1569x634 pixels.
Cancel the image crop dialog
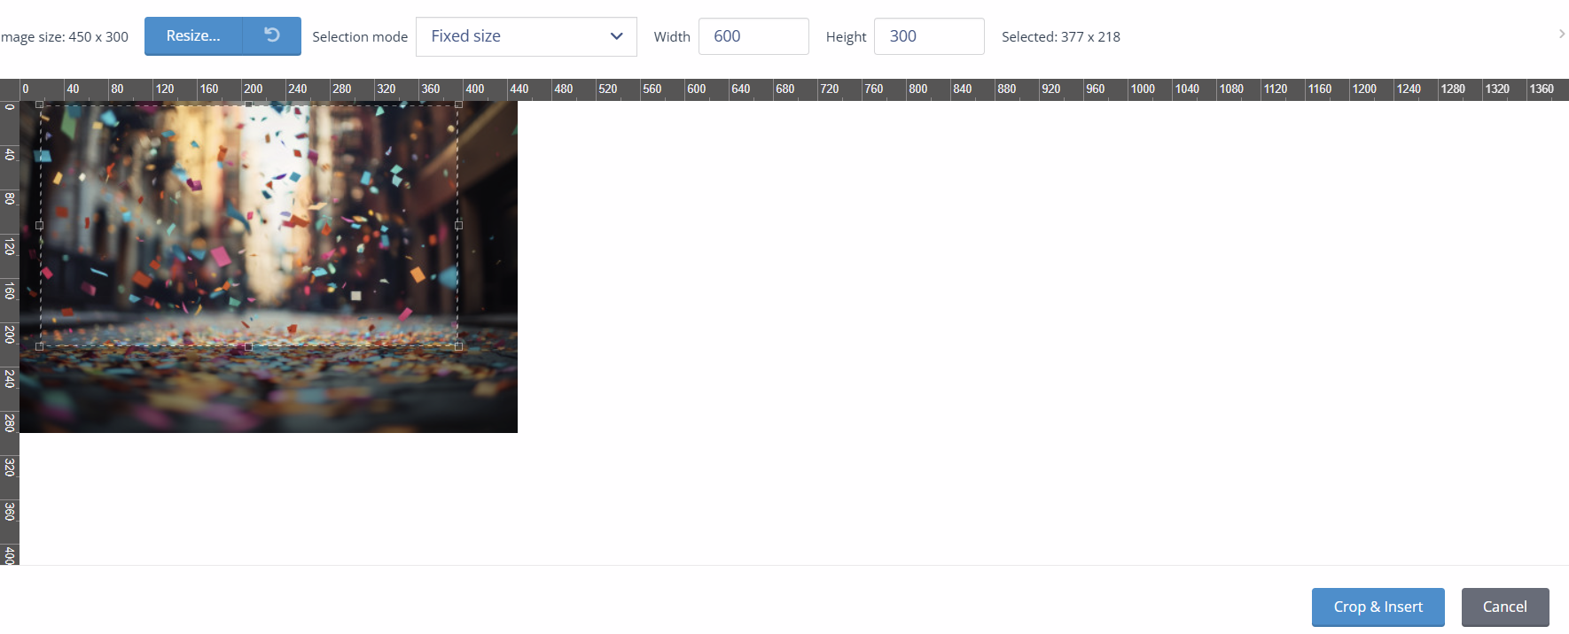point(1504,607)
